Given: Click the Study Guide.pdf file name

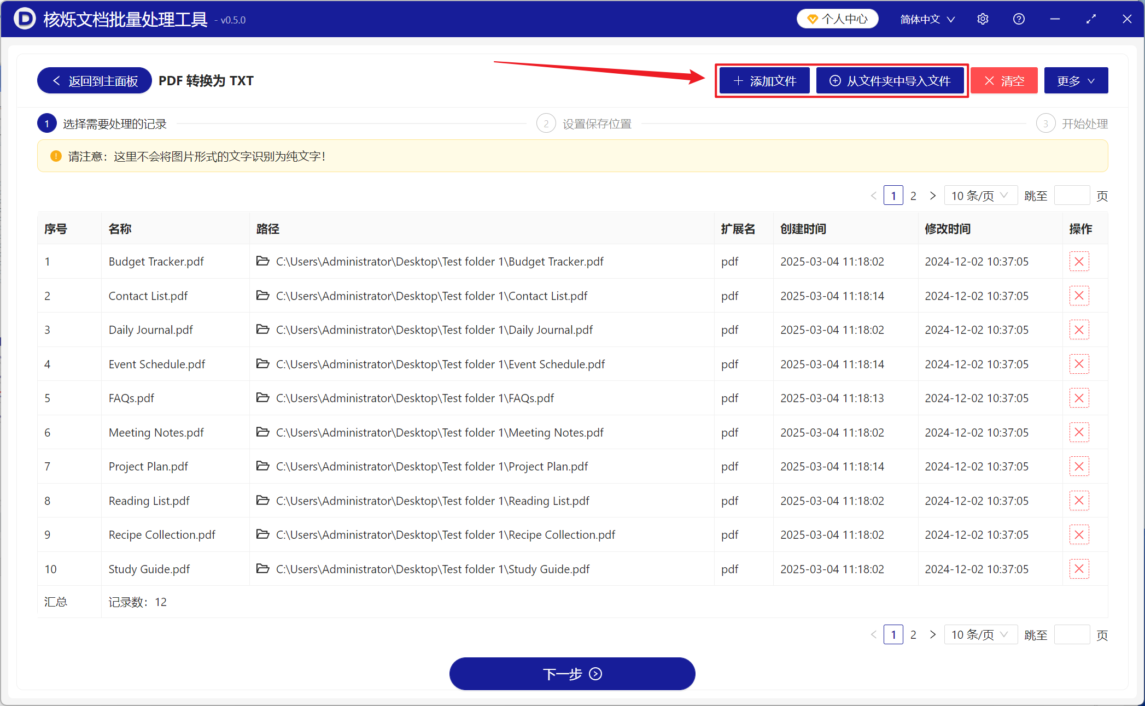Looking at the screenshot, I should 149,569.
